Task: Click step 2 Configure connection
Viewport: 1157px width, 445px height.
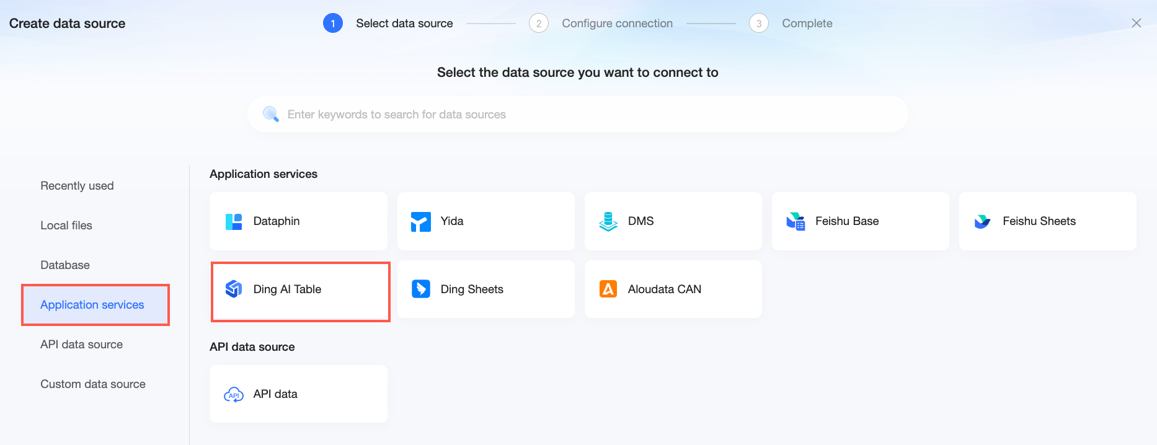Action: [601, 24]
